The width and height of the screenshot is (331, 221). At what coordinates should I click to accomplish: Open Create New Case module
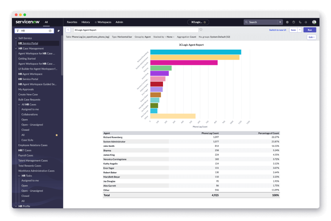(x=28, y=95)
